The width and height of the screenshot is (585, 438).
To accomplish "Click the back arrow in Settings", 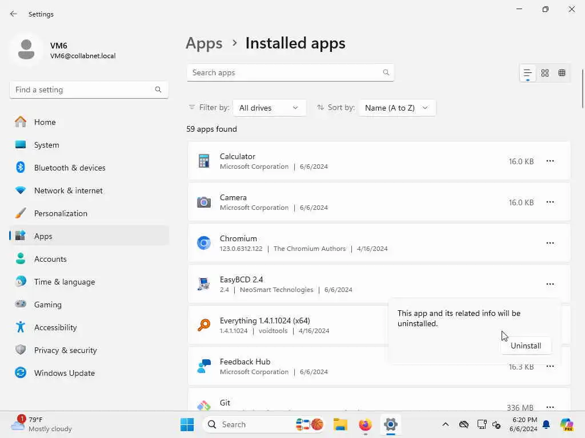I will pyautogui.click(x=14, y=14).
